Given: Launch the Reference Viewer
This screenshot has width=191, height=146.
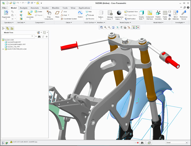Looking at the screenshot, I should tap(184, 13).
